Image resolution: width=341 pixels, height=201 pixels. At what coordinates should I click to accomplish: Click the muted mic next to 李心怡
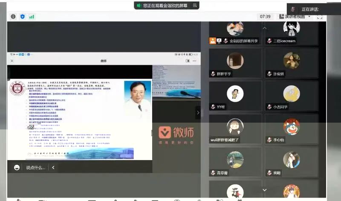coord(269,140)
